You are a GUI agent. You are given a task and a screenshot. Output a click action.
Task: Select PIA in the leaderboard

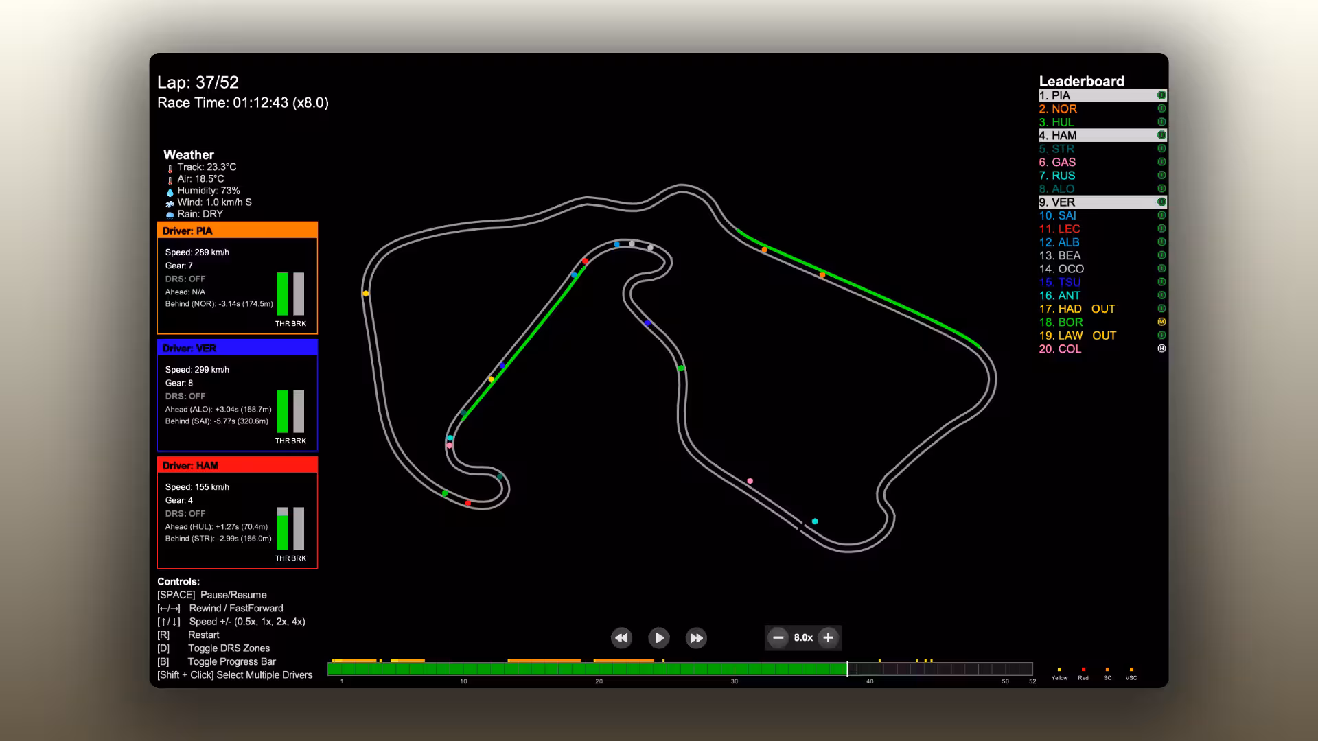(x=1102, y=95)
